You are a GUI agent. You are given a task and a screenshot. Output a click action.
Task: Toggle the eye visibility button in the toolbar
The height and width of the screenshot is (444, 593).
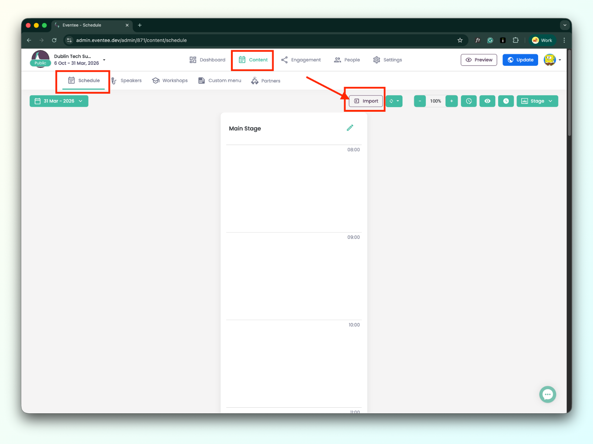tap(487, 101)
